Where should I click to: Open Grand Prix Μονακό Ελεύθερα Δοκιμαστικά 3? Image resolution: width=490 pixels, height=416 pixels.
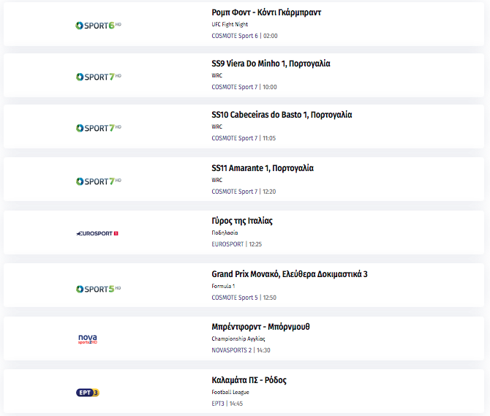click(x=290, y=274)
